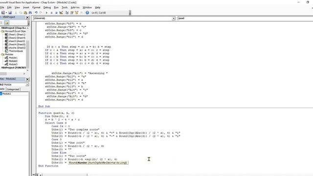Click the Reset stop icon
This screenshot has height=176, width=313.
[x=56, y=13]
